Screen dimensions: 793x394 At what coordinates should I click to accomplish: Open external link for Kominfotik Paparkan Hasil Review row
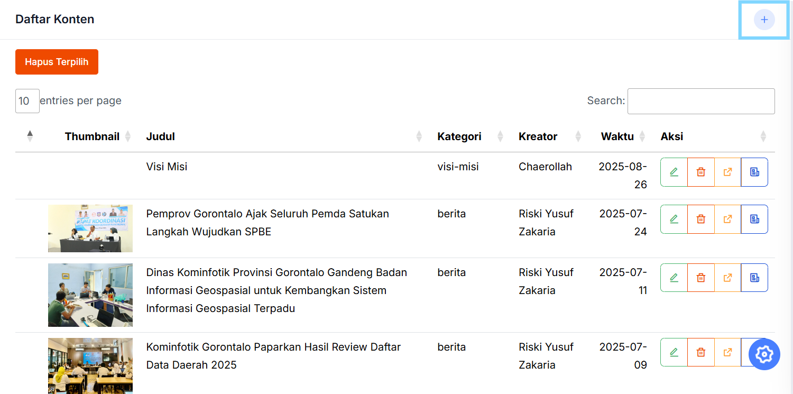coord(728,352)
